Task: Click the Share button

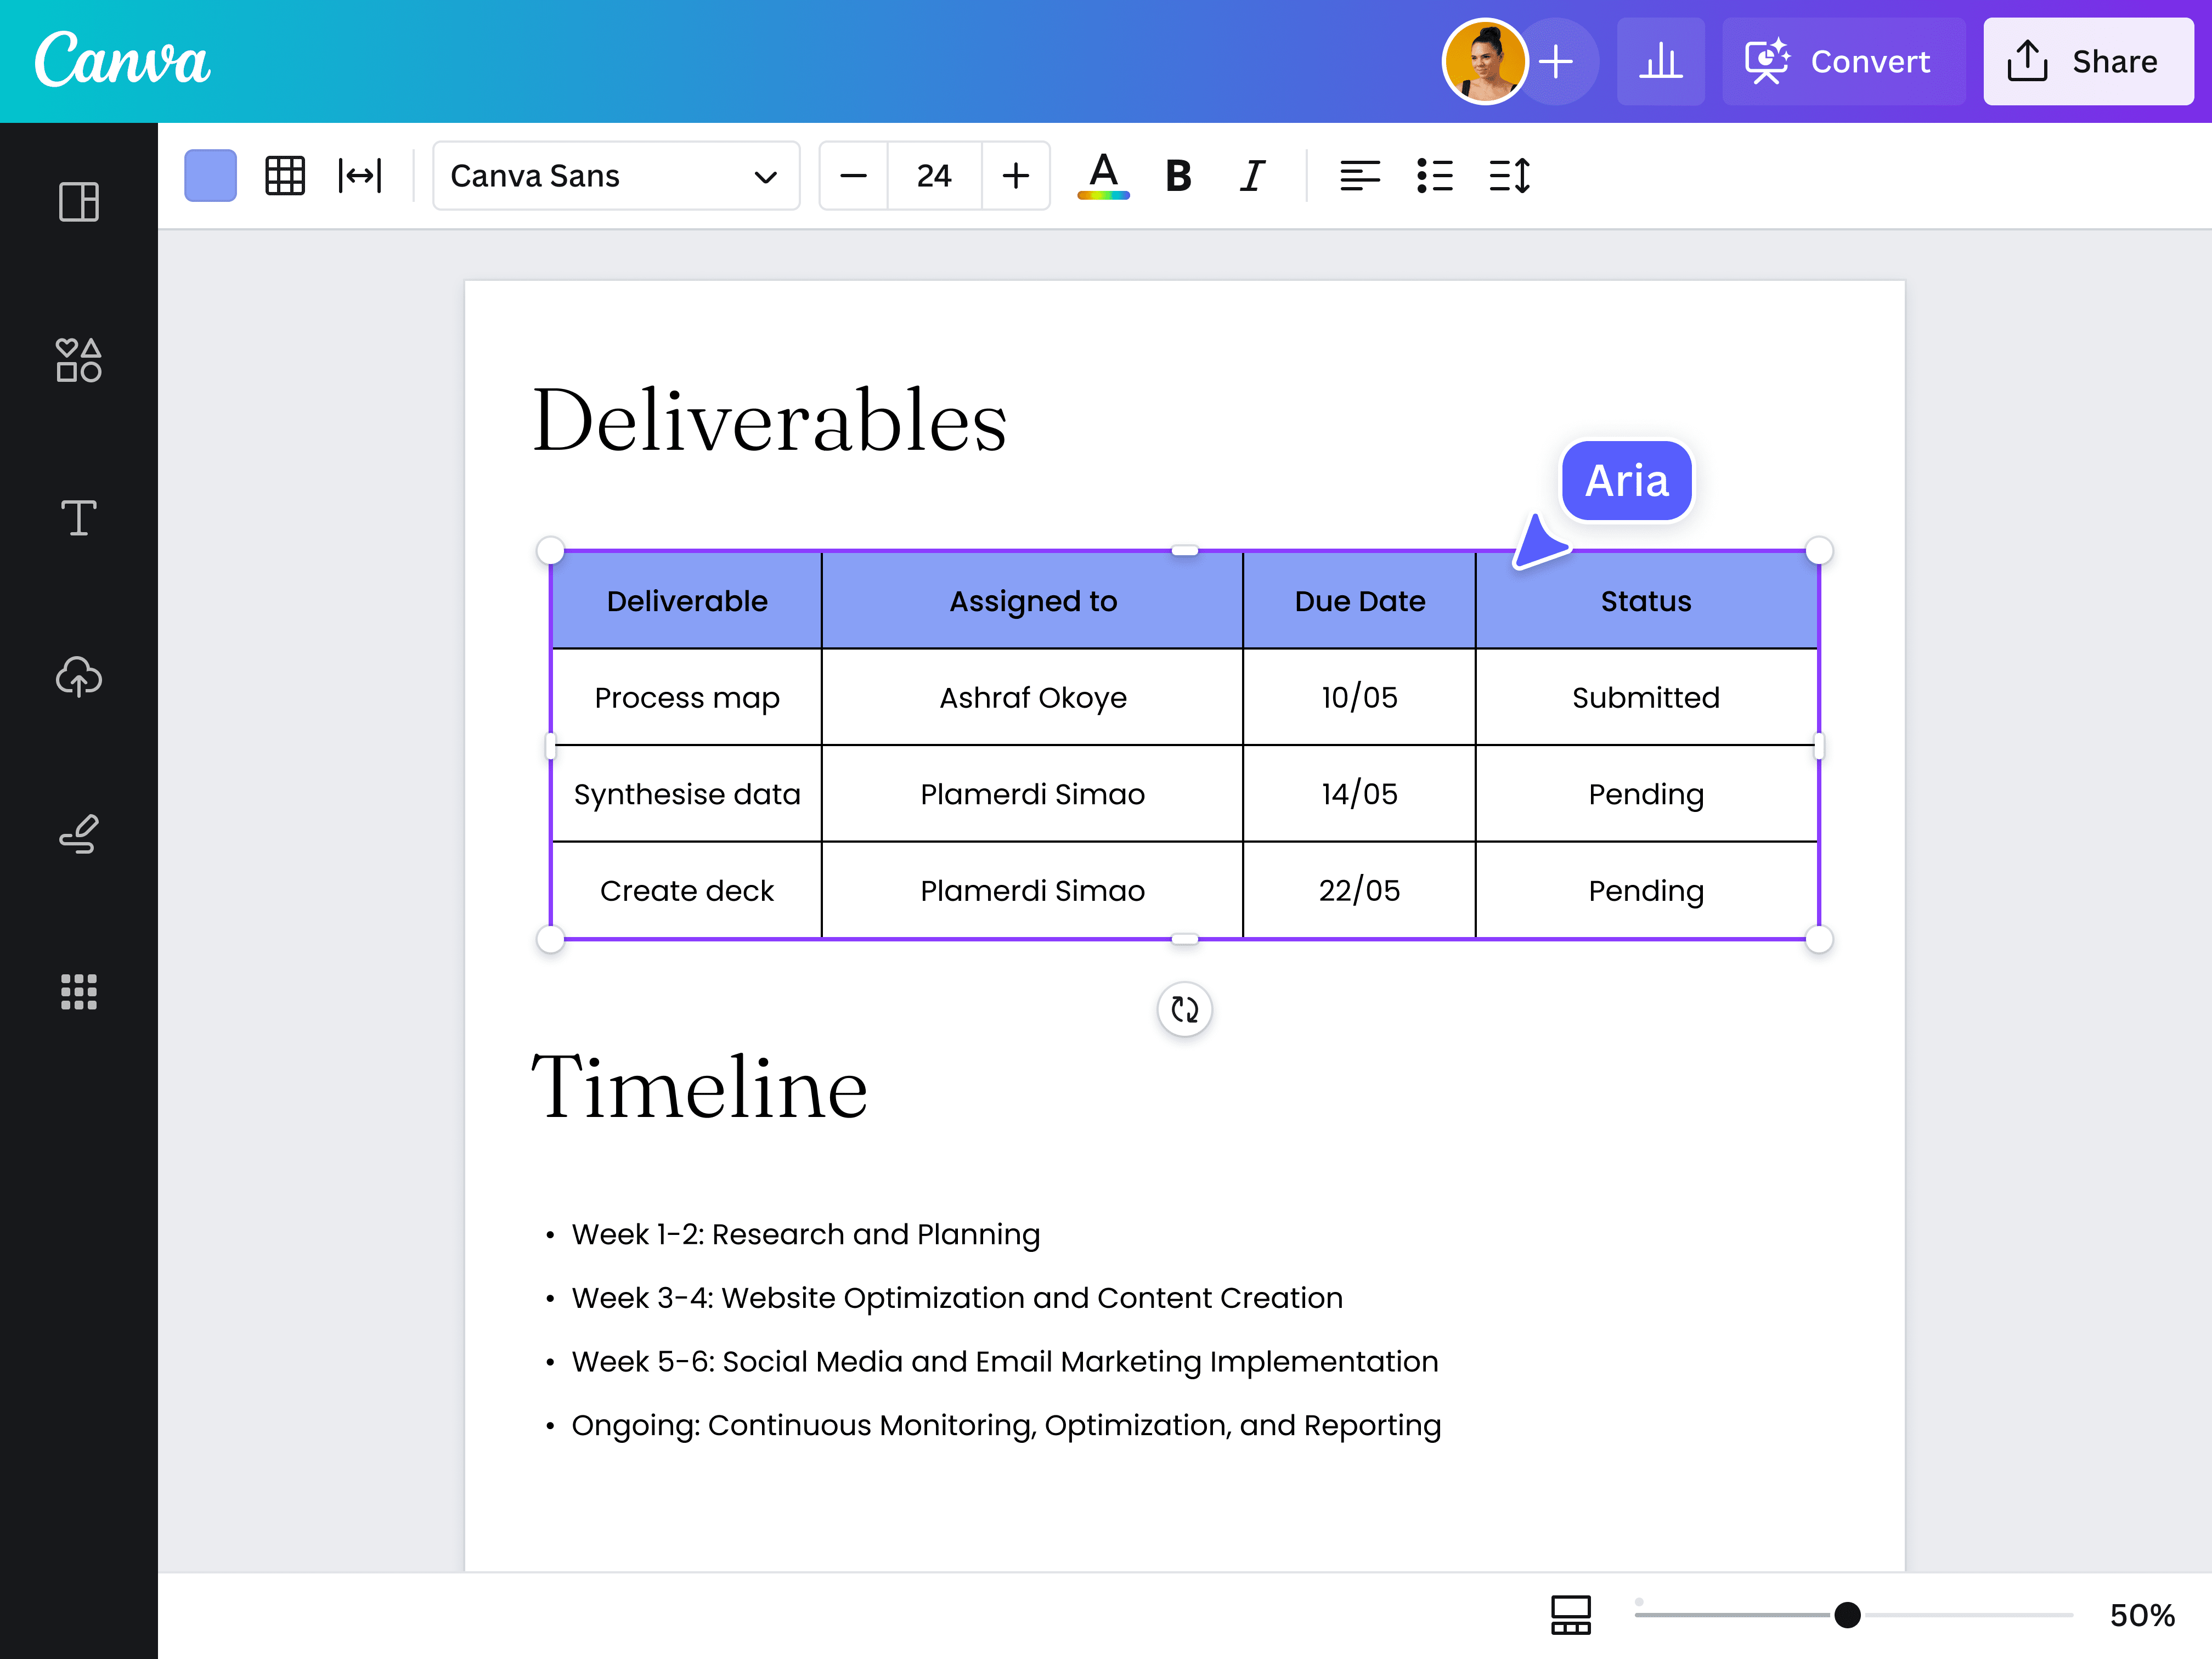Action: tap(2088, 61)
